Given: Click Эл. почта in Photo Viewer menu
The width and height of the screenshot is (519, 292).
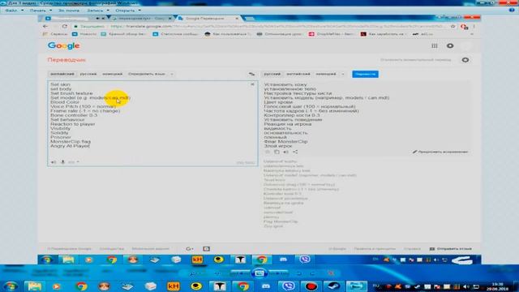Looking at the screenshot, I should click(69, 11).
